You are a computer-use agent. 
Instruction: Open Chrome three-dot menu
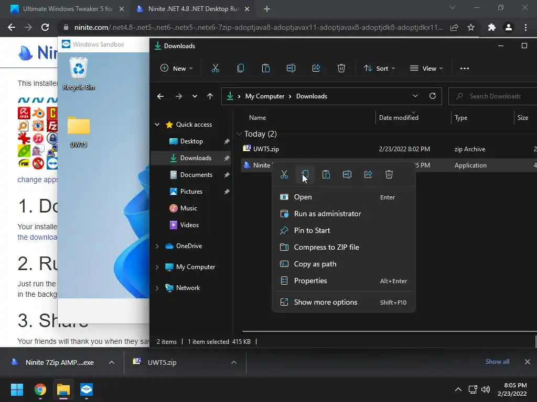pos(525,27)
